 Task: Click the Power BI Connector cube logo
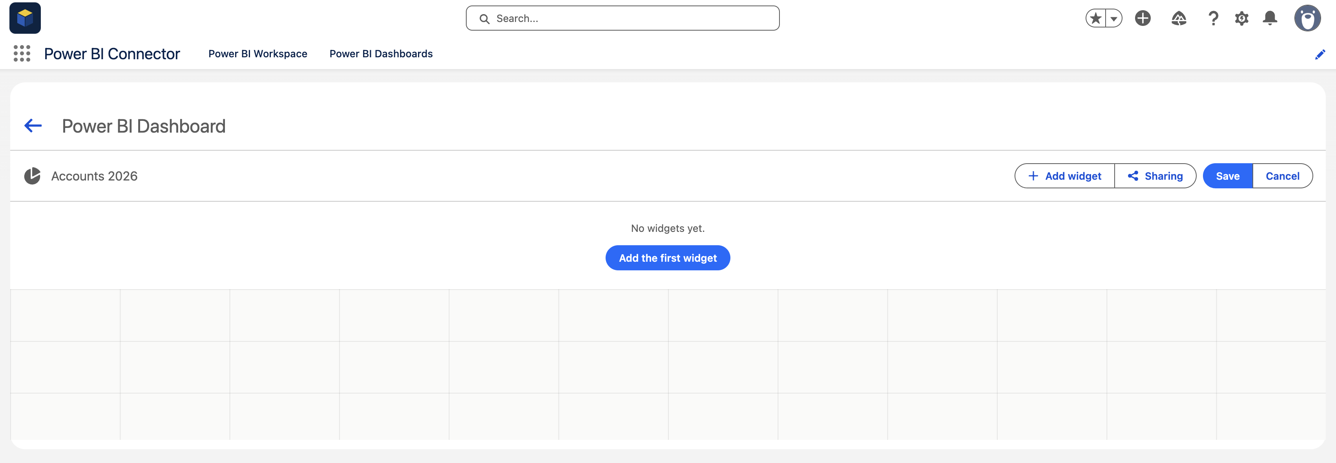pos(25,18)
